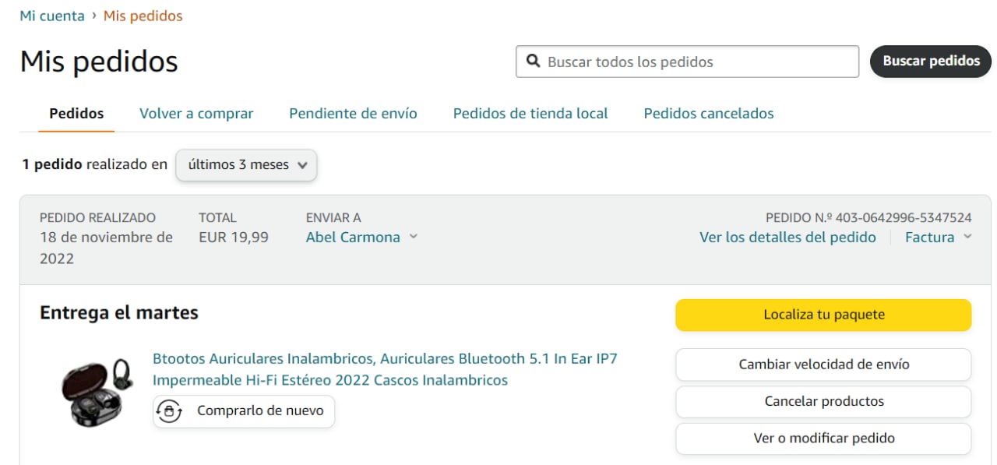
Task: Expand the Abel Carmona address chevron
Action: pos(413,237)
